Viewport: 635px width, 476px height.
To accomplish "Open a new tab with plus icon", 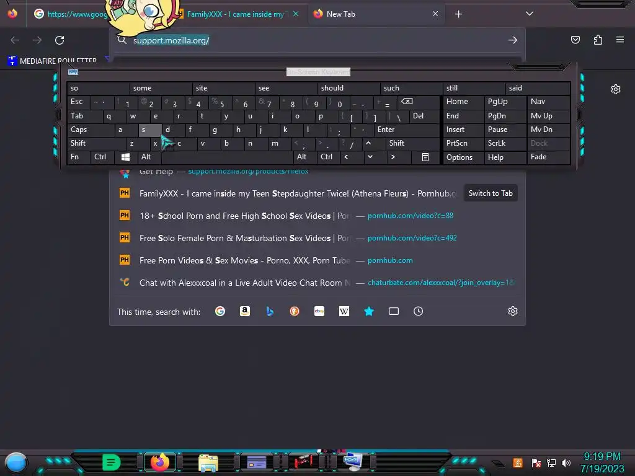I will click(x=458, y=14).
